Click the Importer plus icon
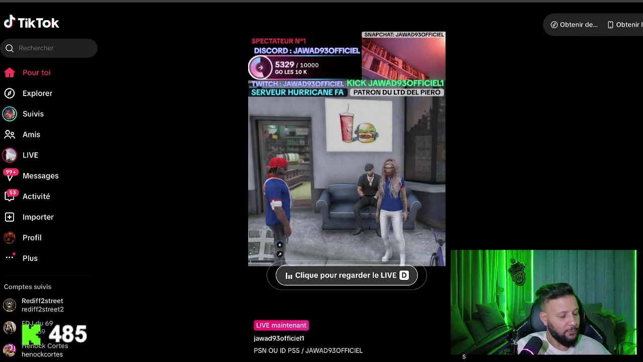 coord(10,217)
